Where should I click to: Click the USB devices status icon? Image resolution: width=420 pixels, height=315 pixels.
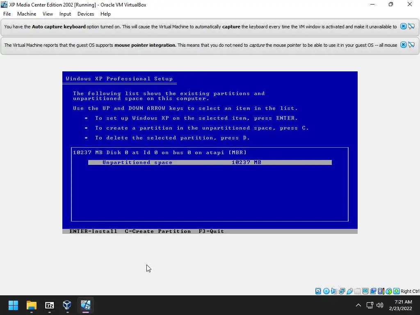click(349, 291)
